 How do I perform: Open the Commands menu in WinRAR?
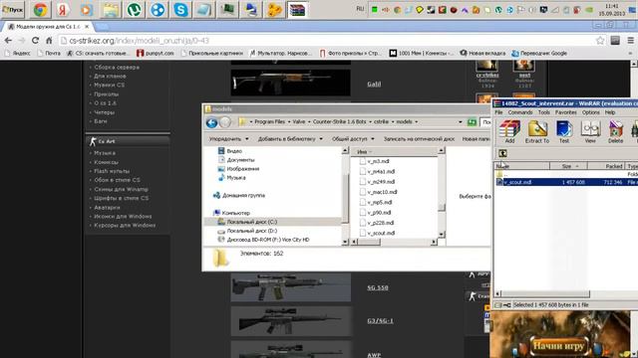[520, 112]
